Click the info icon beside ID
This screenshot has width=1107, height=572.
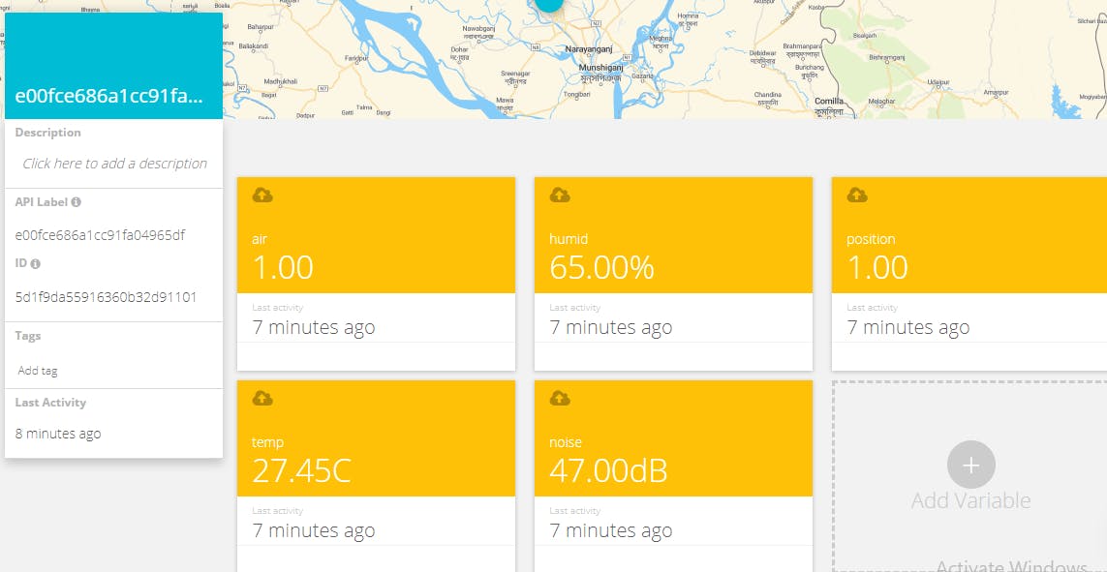[35, 264]
